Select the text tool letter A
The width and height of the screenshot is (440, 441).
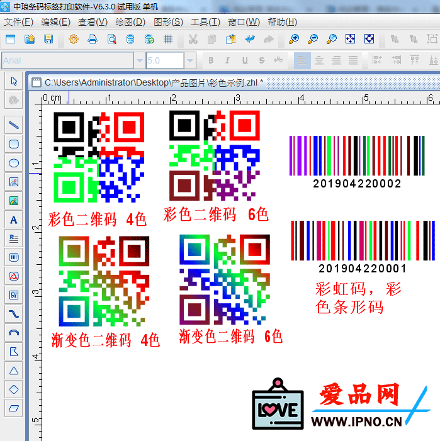(13, 220)
